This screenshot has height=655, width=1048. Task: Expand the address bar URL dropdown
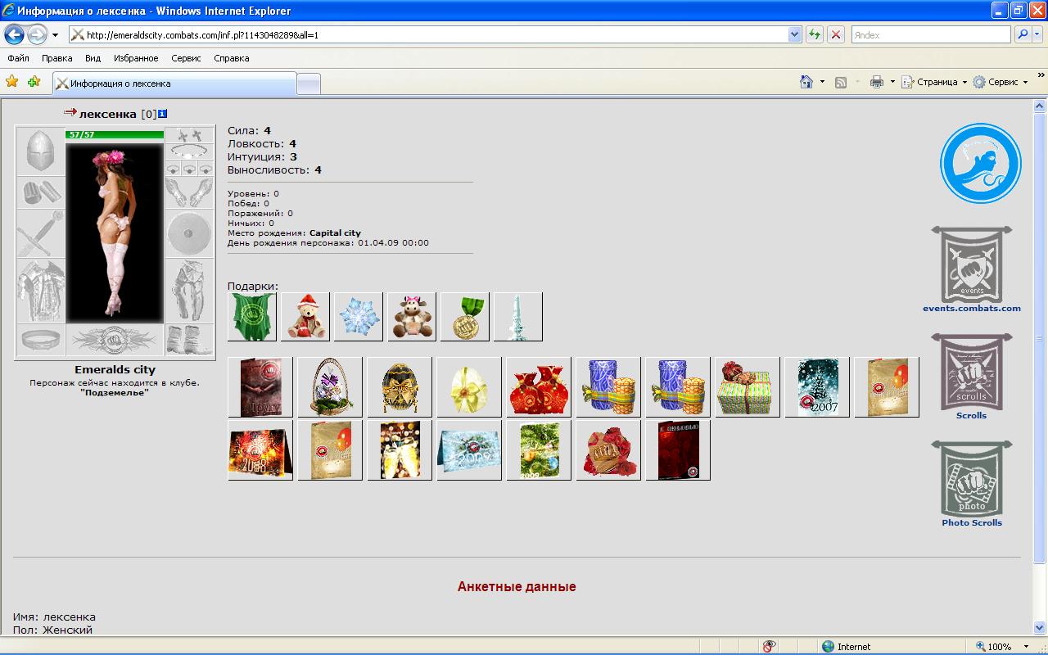pos(794,34)
